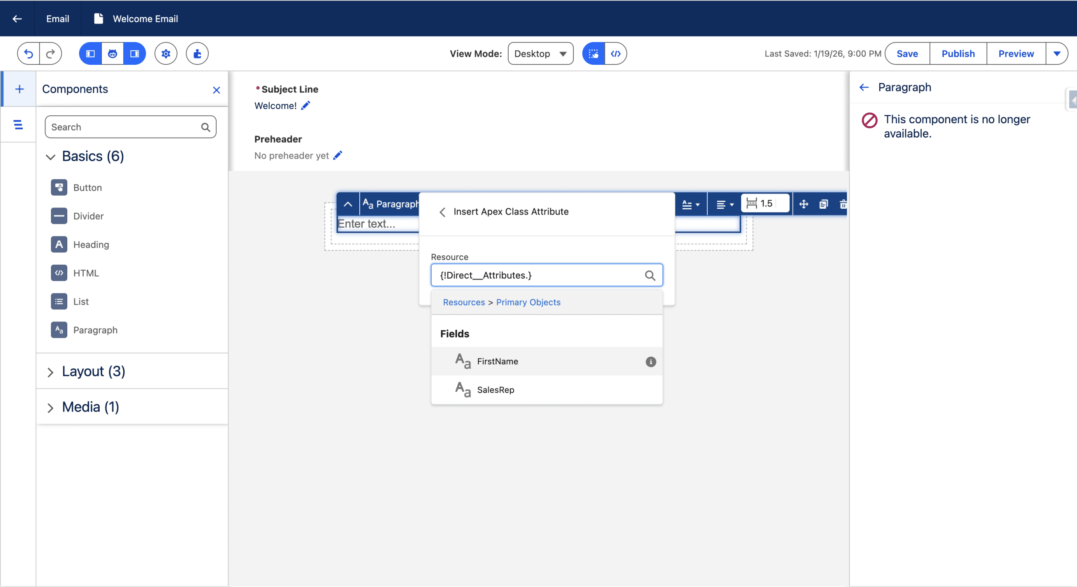Click the FirstName info icon
Screen dimensions: 1077x587
click(x=650, y=361)
